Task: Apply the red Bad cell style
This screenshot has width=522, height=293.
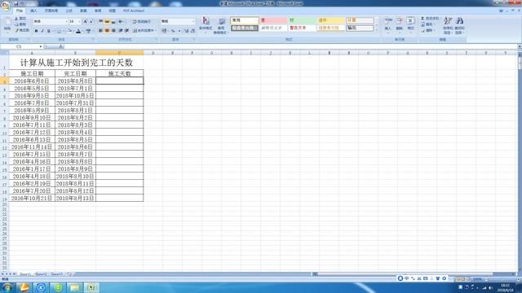Action: pyautogui.click(x=273, y=20)
